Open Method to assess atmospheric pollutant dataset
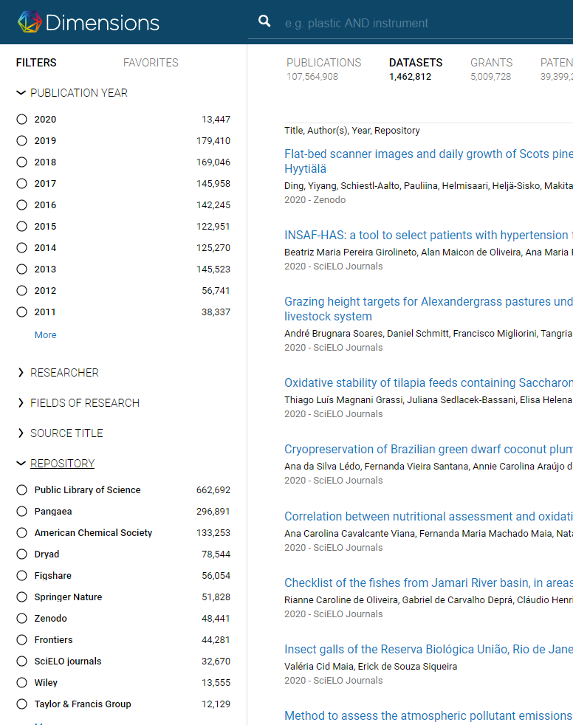 pyautogui.click(x=428, y=715)
